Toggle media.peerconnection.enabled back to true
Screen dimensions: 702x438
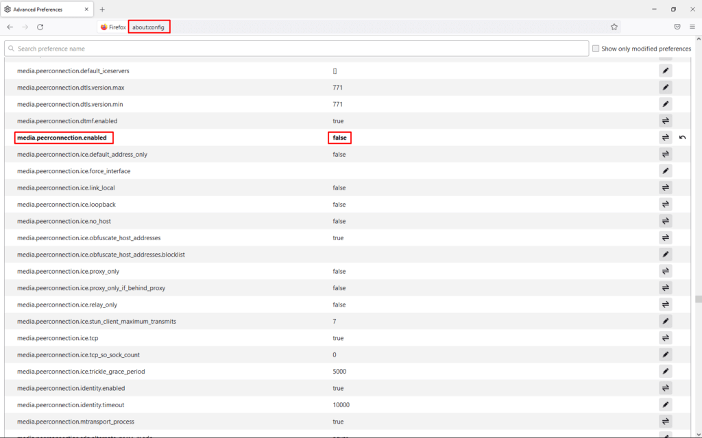[x=664, y=138]
